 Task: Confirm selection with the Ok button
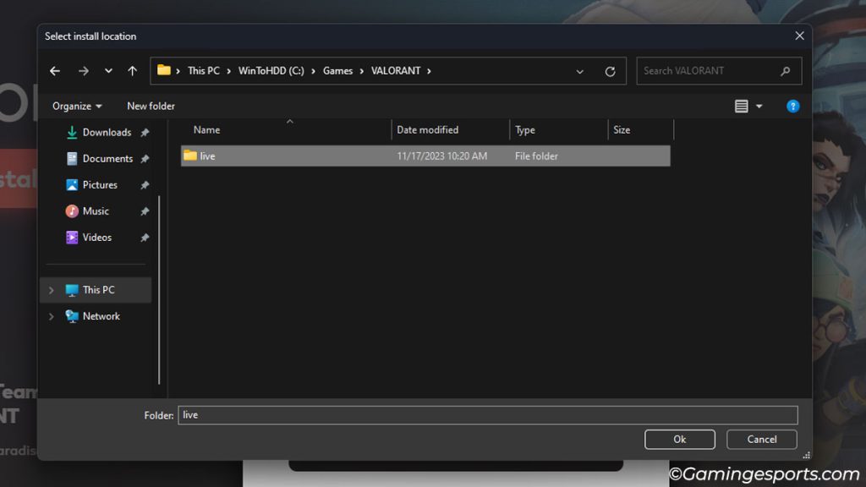[x=679, y=439]
